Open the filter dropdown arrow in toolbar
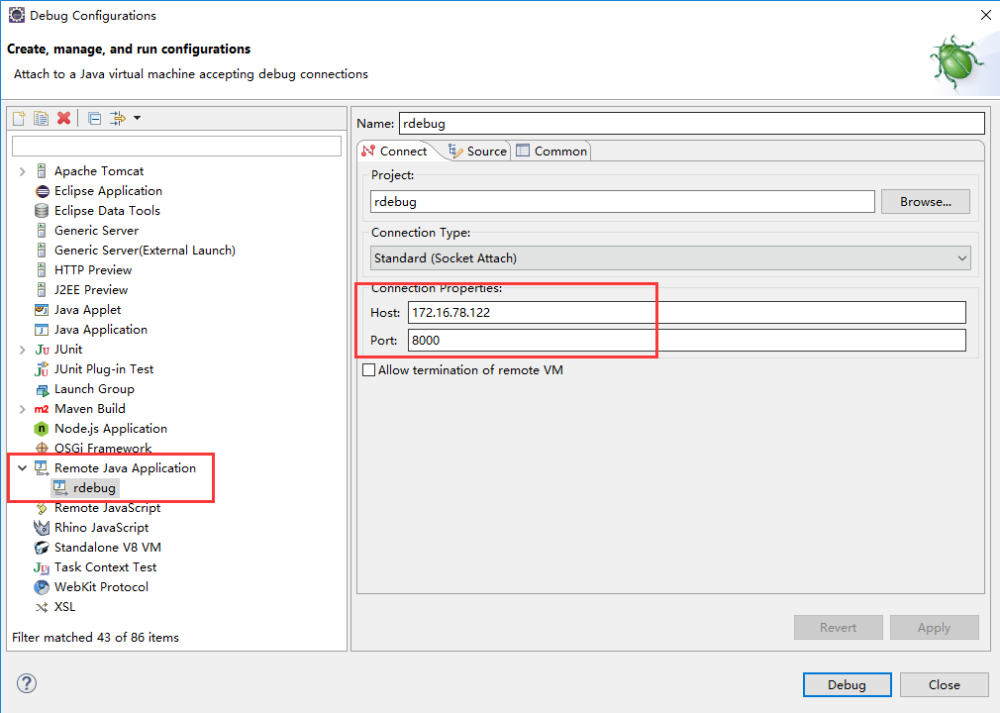Image resolution: width=1000 pixels, height=713 pixels. coord(137,118)
